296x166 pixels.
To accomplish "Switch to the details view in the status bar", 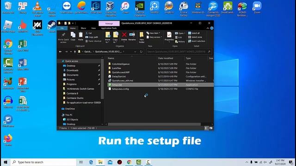I will click(206, 128).
